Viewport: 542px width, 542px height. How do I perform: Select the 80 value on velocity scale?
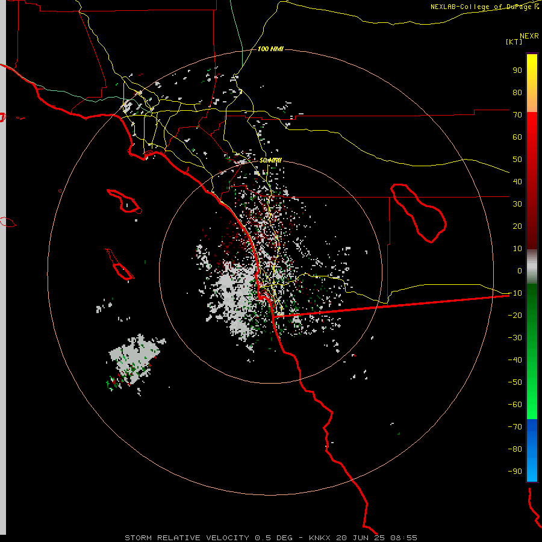point(517,93)
